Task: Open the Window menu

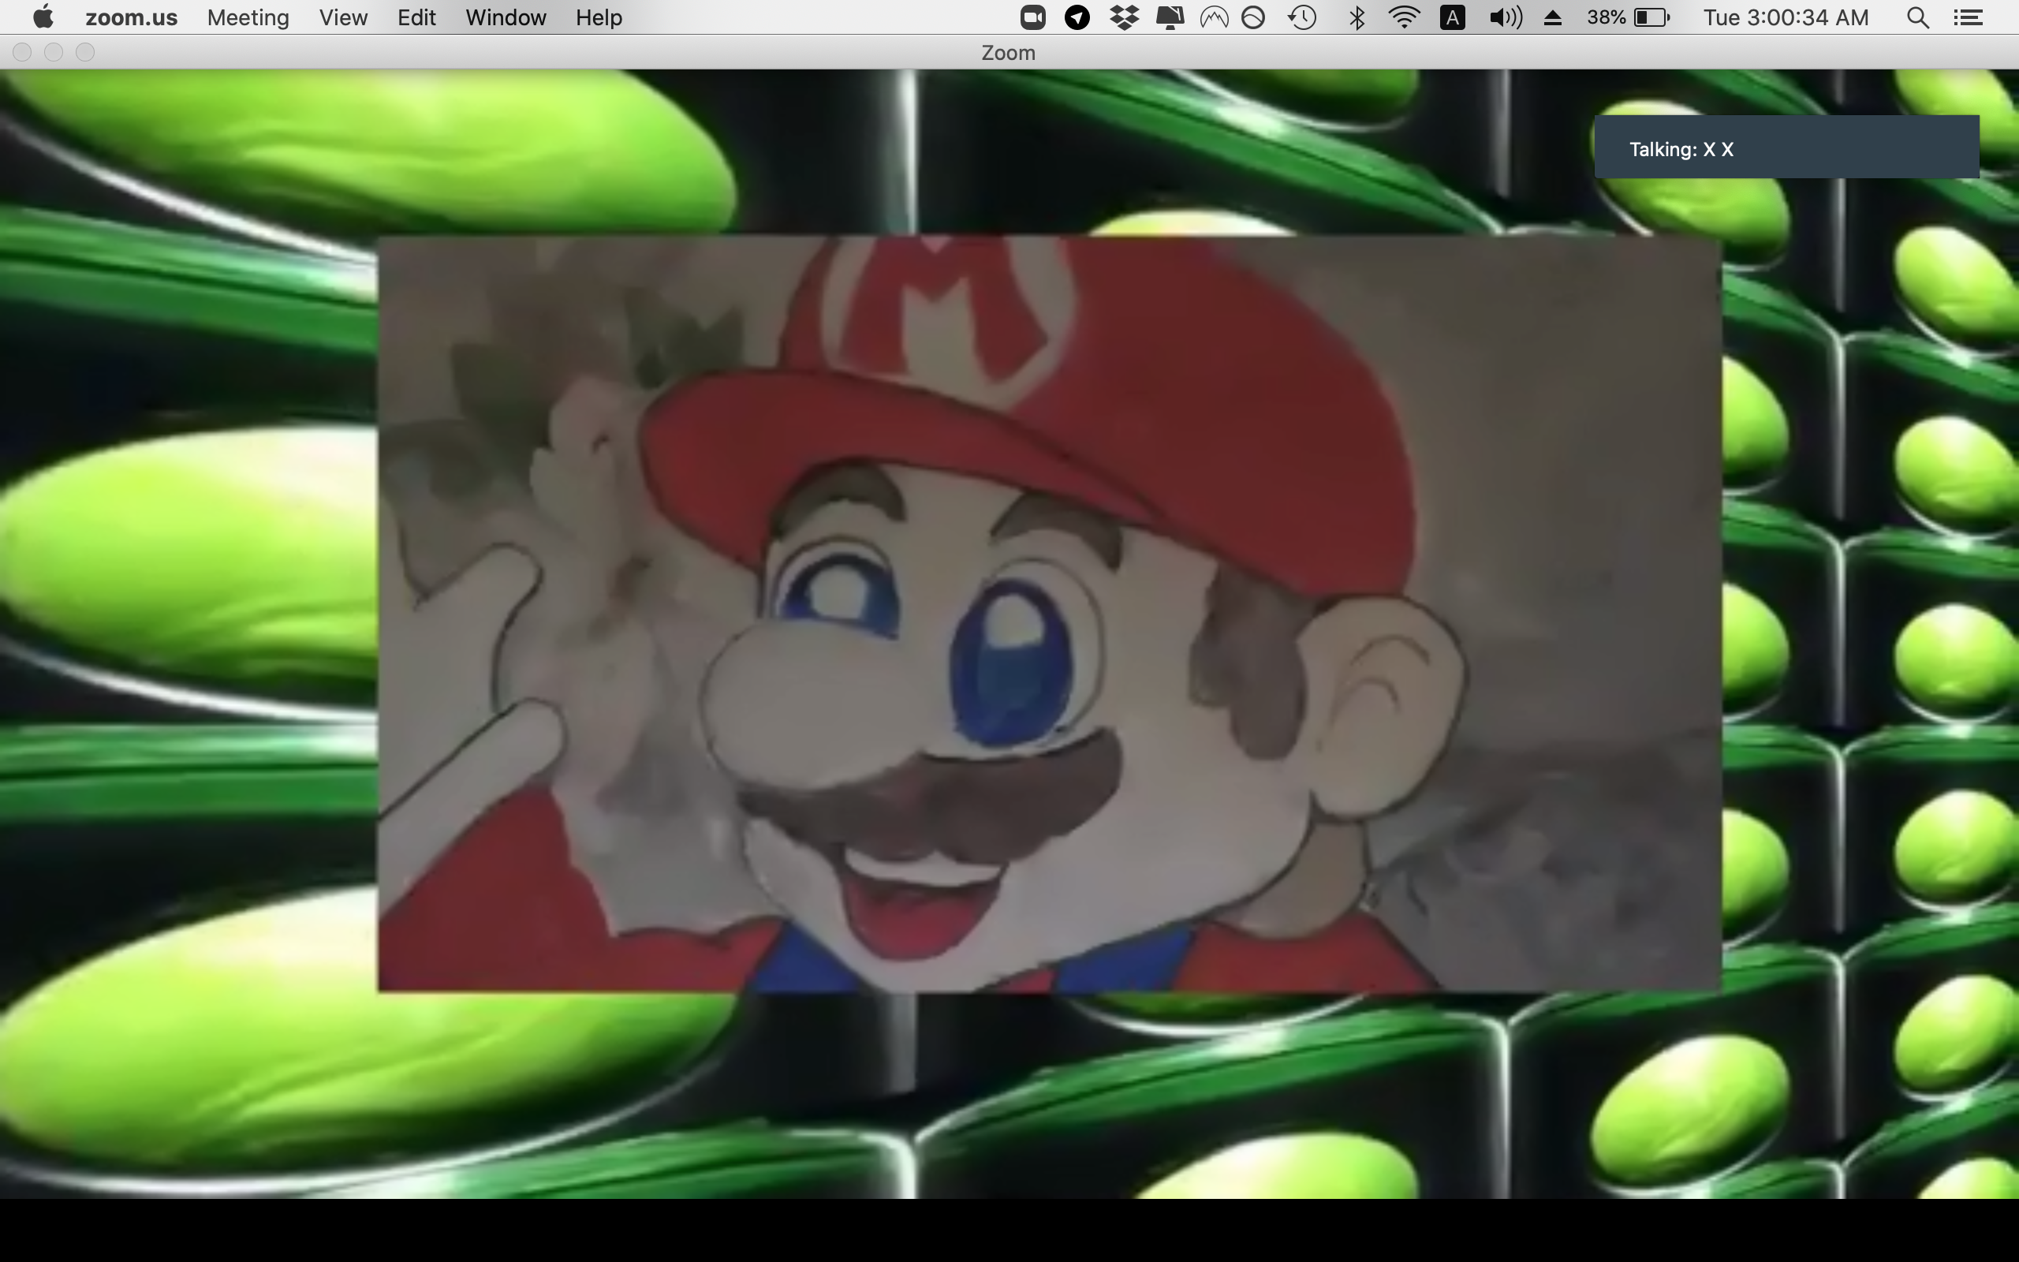Action: pyautogui.click(x=506, y=17)
